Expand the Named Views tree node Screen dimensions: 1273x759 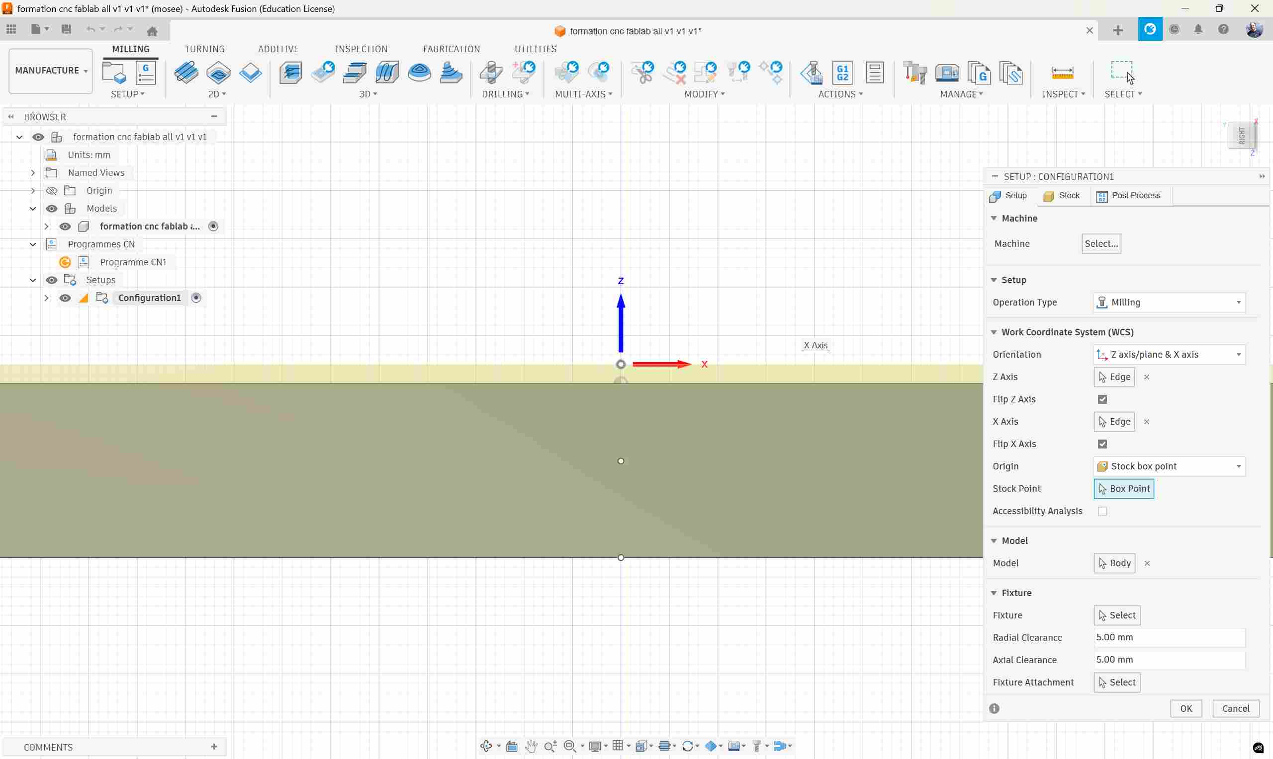(x=33, y=173)
